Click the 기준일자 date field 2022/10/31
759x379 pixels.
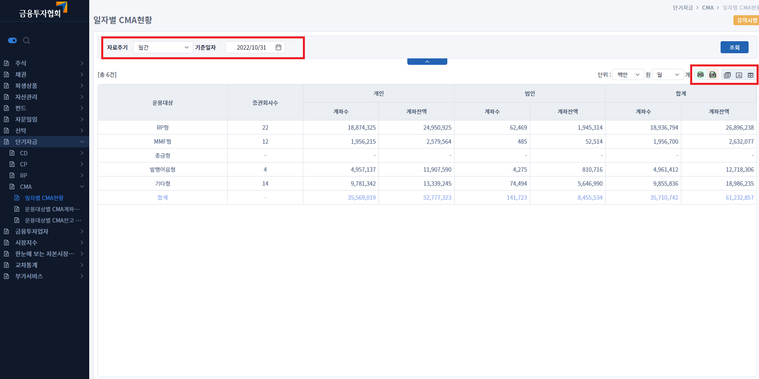click(255, 47)
